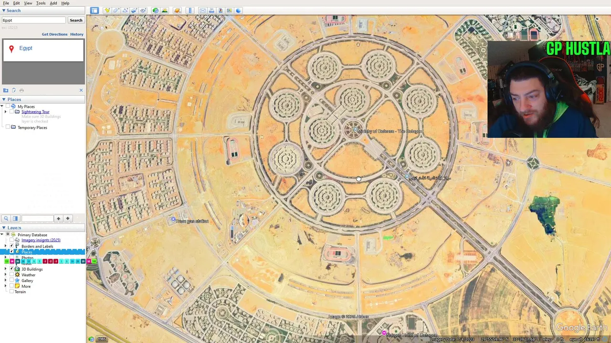Screen dimensions: 611x343
Task: Click the Search button
Action: 76,20
